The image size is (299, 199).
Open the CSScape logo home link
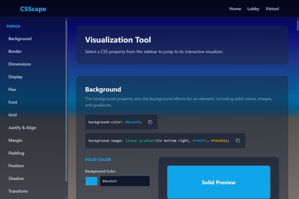(33, 9)
